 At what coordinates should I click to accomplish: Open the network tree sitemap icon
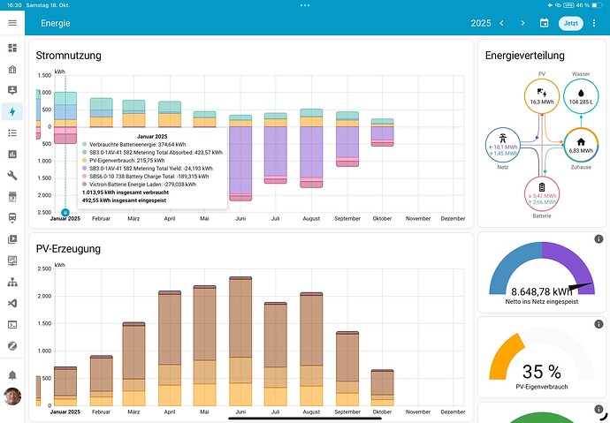[x=12, y=282]
